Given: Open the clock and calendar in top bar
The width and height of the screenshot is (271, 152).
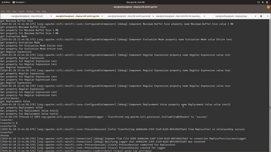Looking at the screenshot, I should tap(135, 2).
